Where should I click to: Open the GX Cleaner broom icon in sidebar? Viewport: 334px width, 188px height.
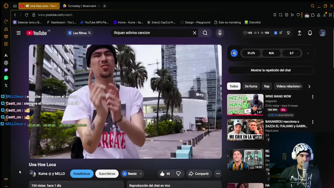(6, 29)
